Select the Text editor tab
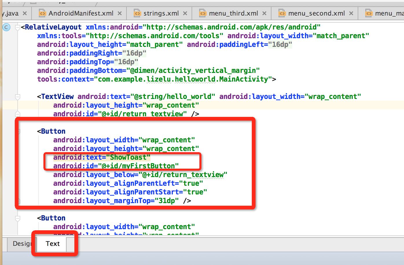The height and width of the screenshot is (265, 404). [53, 244]
